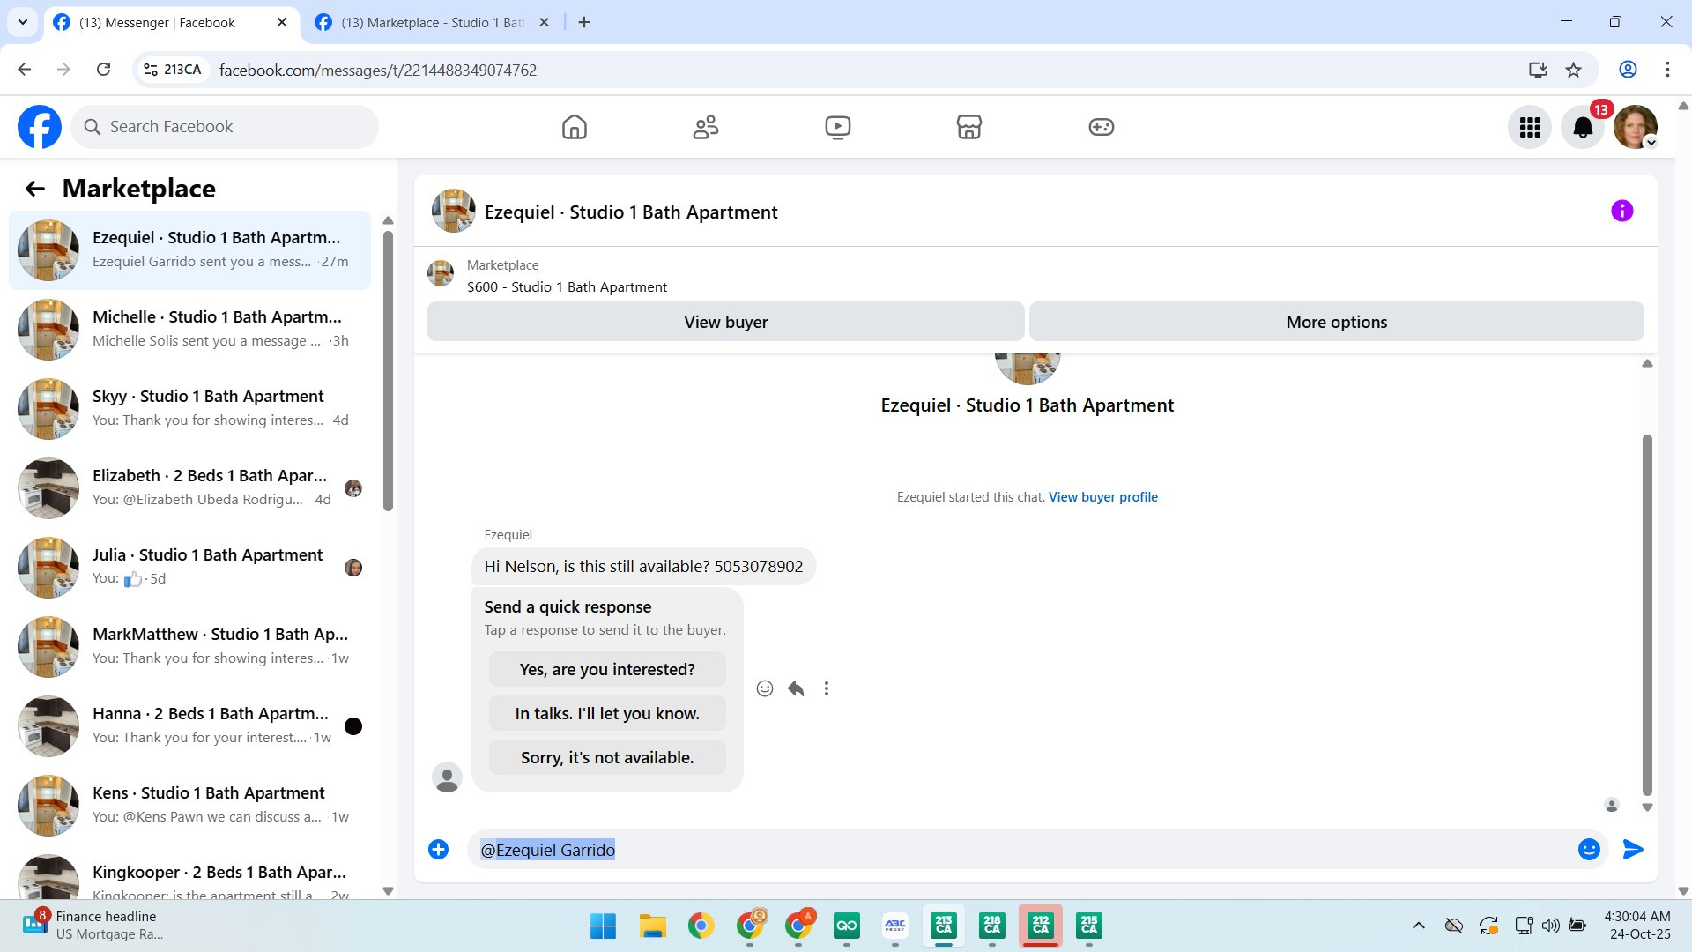
Task: Send the message arrow button
Action: click(x=1633, y=850)
